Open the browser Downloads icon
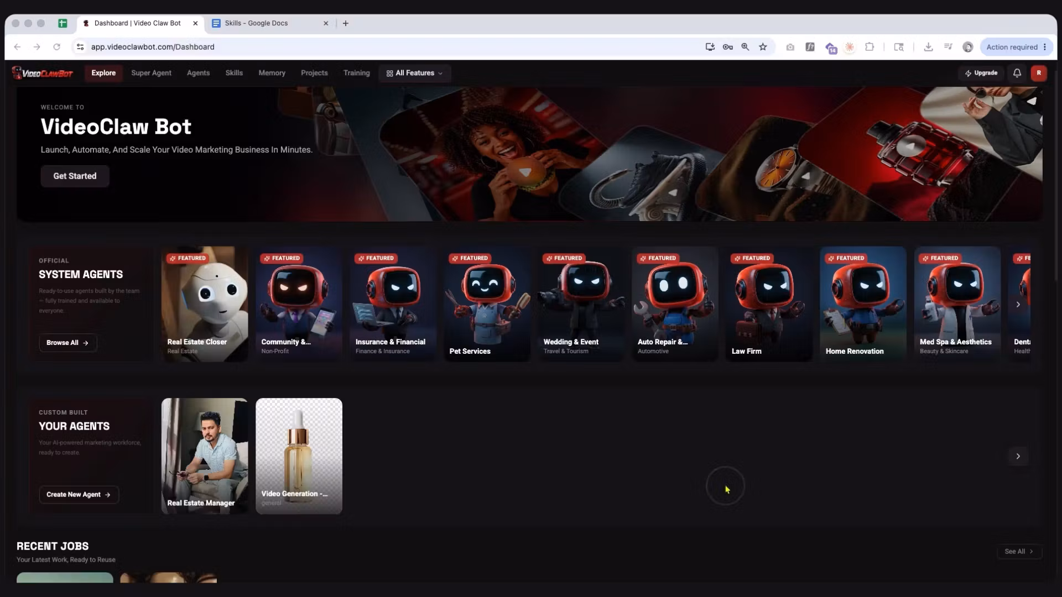The image size is (1062, 597). point(928,47)
